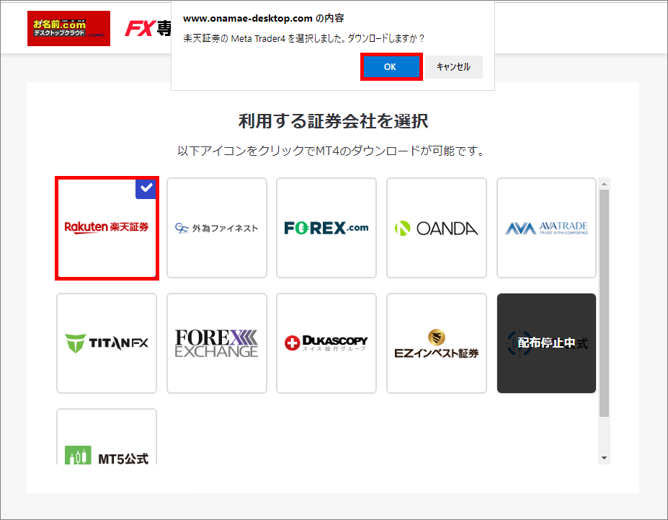Click the www.onamae-desktop.com dialog title
Viewport: 668px width, 520px height.
coord(263,18)
